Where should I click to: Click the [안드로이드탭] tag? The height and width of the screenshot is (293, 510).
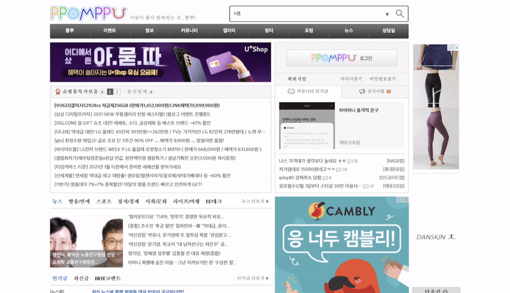tap(392, 177)
